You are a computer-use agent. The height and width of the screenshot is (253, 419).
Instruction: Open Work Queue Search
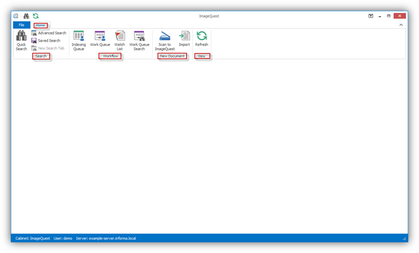click(139, 40)
